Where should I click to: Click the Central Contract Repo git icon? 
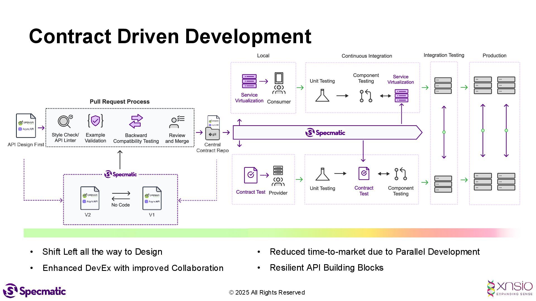pyautogui.click(x=213, y=134)
